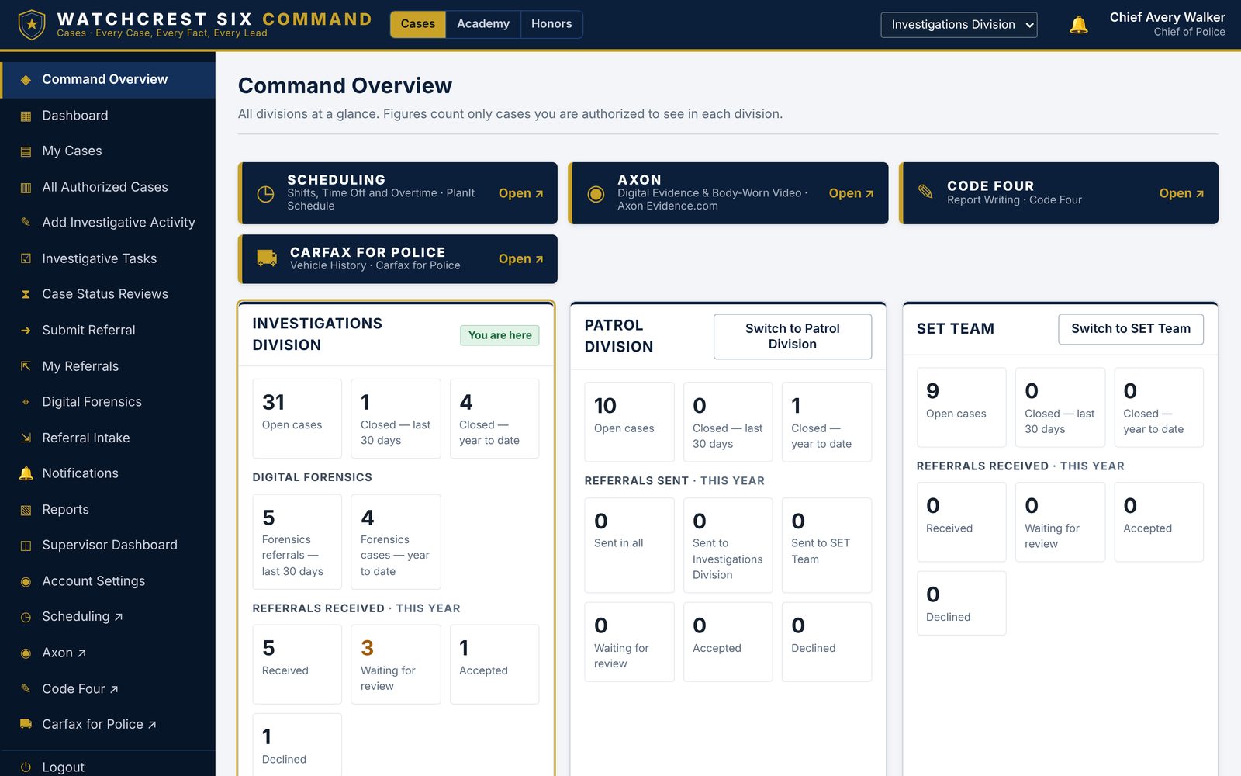Click the Dashboard sidebar icon
The height and width of the screenshot is (776, 1241).
coord(26,116)
